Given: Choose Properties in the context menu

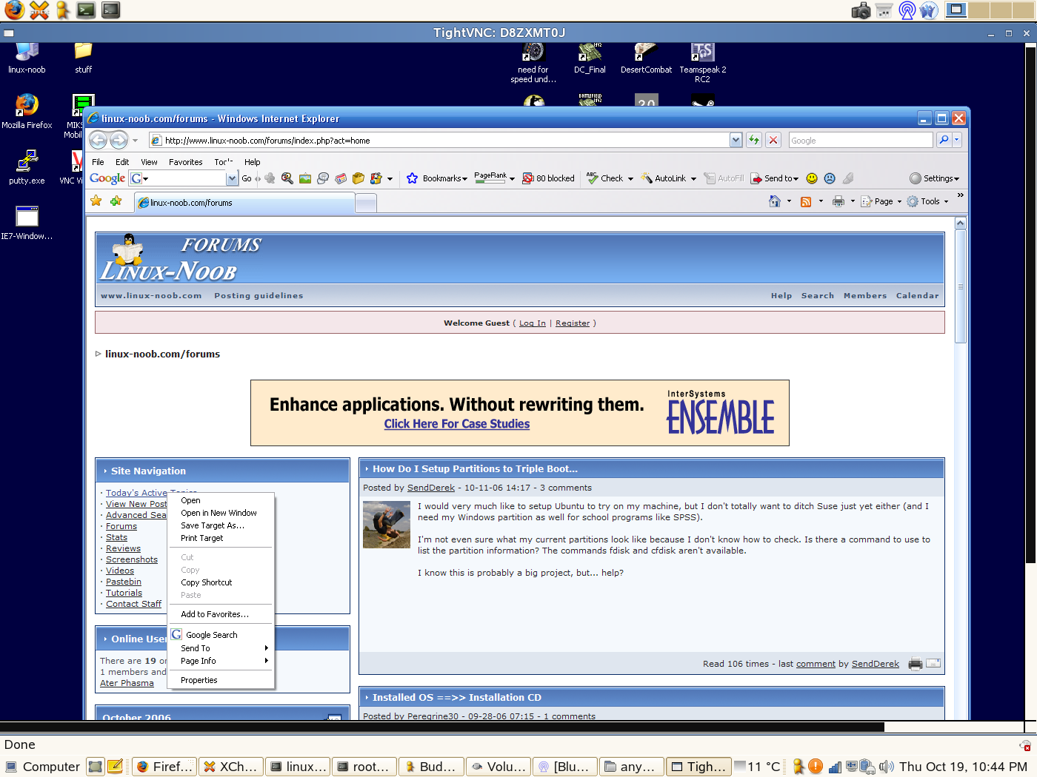Looking at the screenshot, I should click(199, 680).
